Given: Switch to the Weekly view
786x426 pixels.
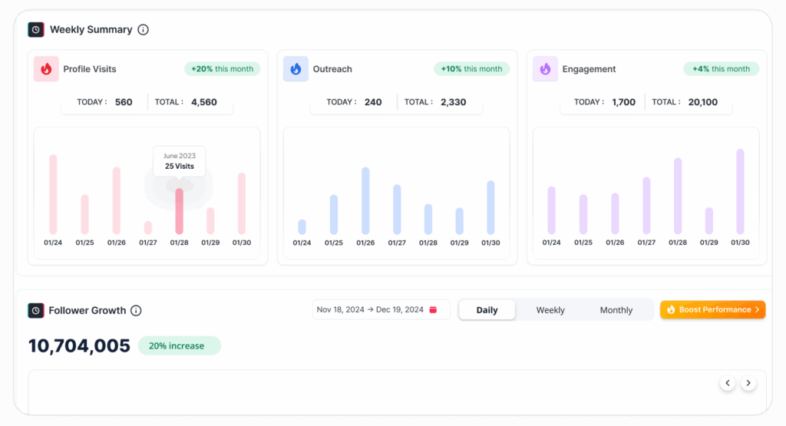Looking at the screenshot, I should pyautogui.click(x=550, y=310).
